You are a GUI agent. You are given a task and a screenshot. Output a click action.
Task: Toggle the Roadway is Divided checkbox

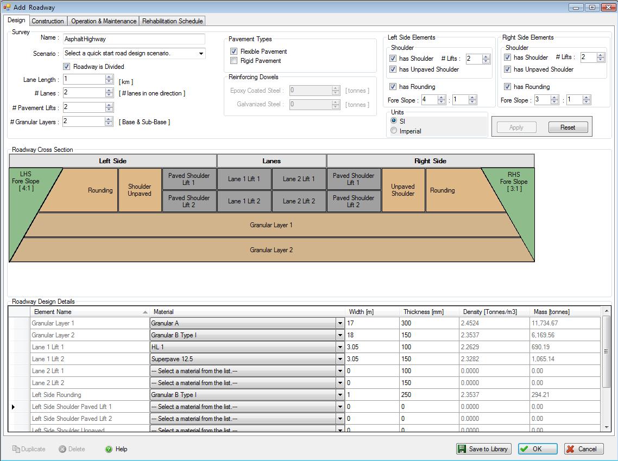coord(67,67)
